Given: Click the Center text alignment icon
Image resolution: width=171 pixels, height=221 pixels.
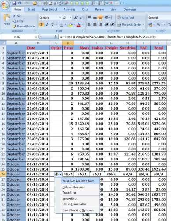Looking at the screenshot, I should coord(95,24).
